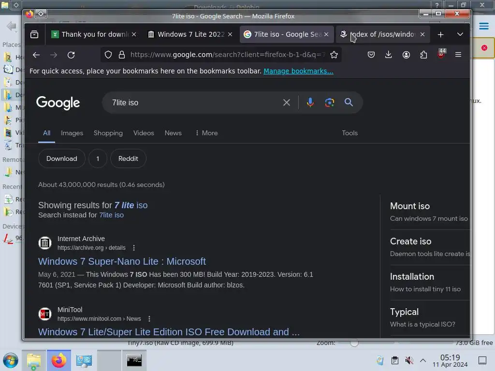
Task: Close the Windows 7 Lite 2022 tab
Action: tap(230, 34)
